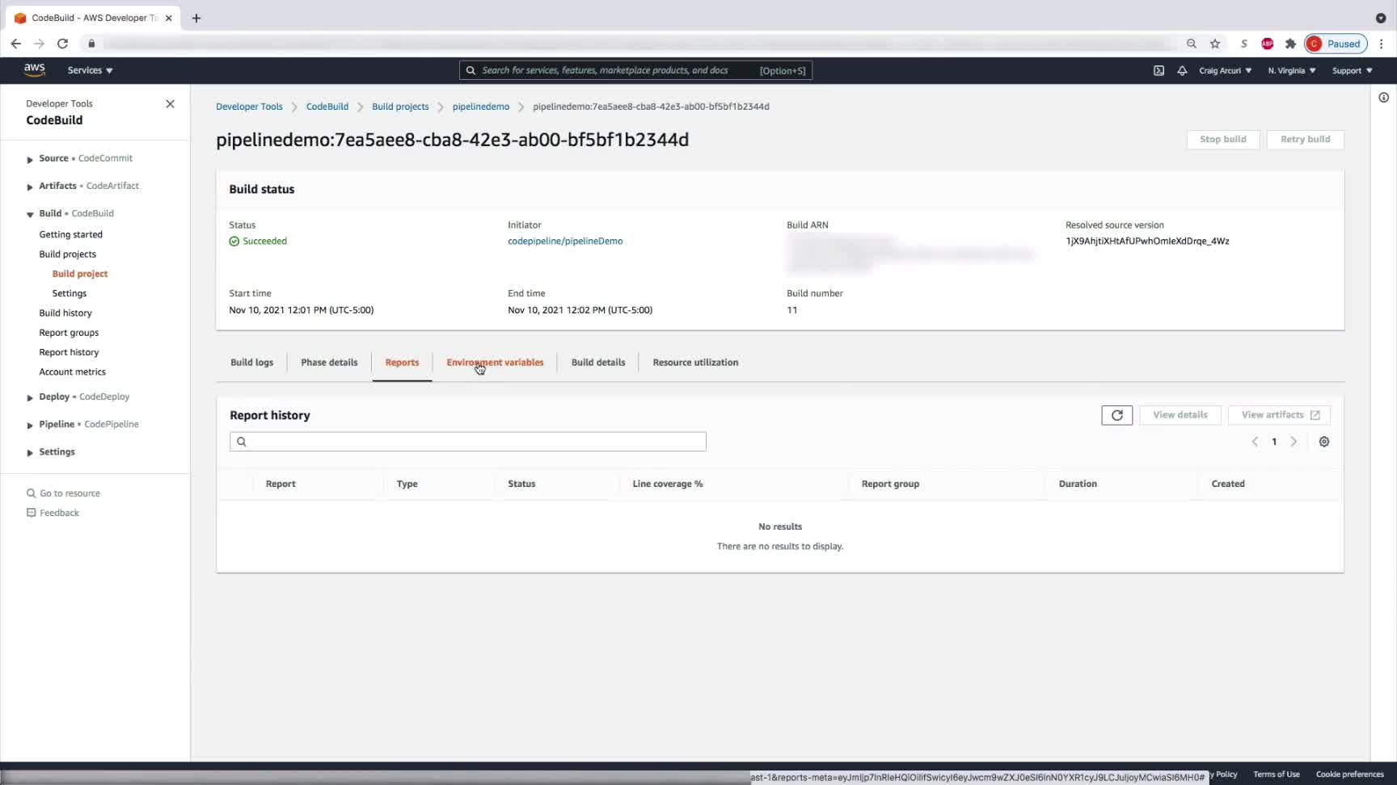Viewport: 1397px width, 785px height.
Task: Click the View details button
Action: (x=1180, y=415)
